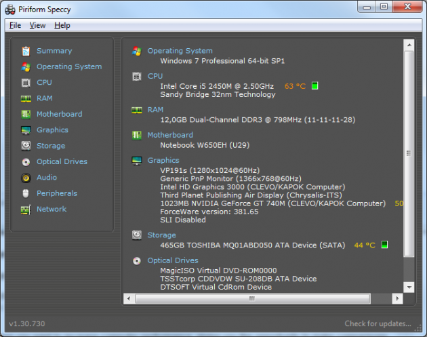
Task: Open Audio section in sidebar
Action: click(47, 178)
